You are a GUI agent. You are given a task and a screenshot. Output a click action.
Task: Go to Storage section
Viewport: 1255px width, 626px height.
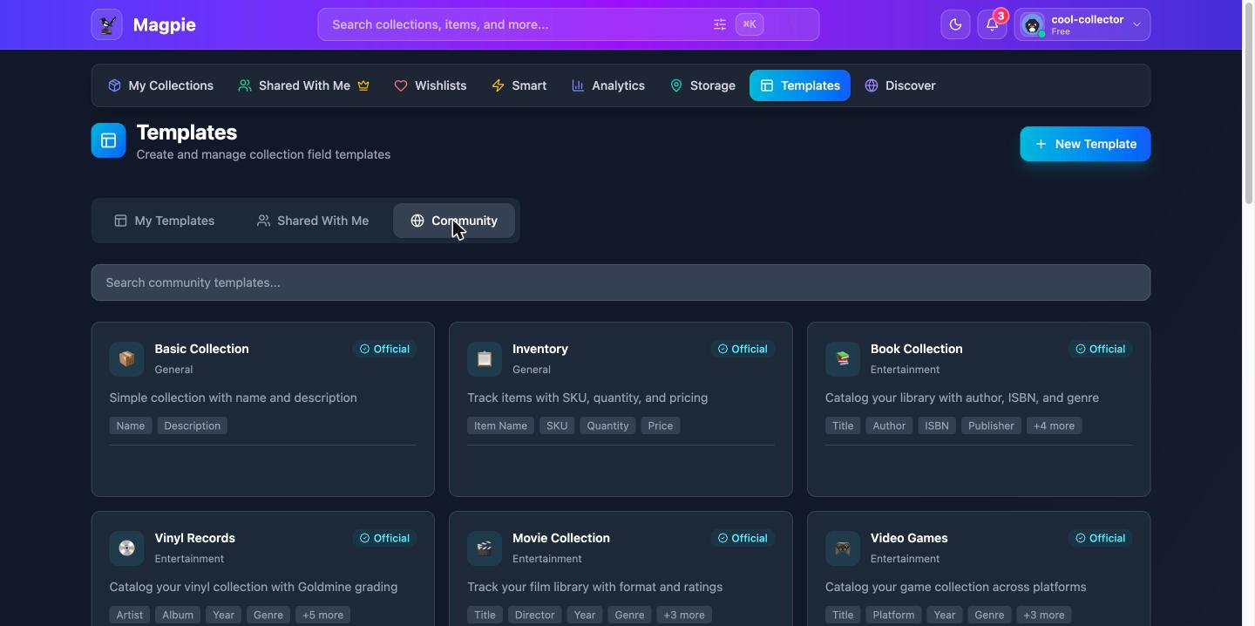click(x=702, y=85)
